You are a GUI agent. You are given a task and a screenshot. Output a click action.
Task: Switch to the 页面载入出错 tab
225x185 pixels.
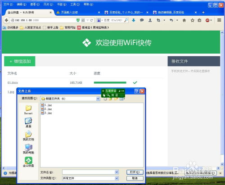click(69, 13)
